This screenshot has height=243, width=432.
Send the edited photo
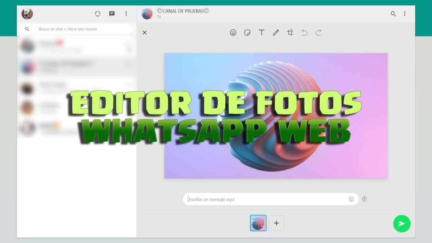point(402,223)
